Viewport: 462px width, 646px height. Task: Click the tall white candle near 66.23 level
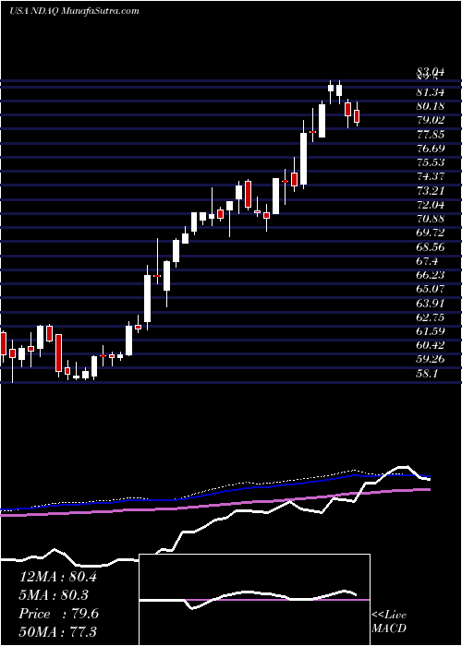tap(147, 299)
